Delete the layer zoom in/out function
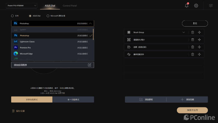 coord(192,40)
